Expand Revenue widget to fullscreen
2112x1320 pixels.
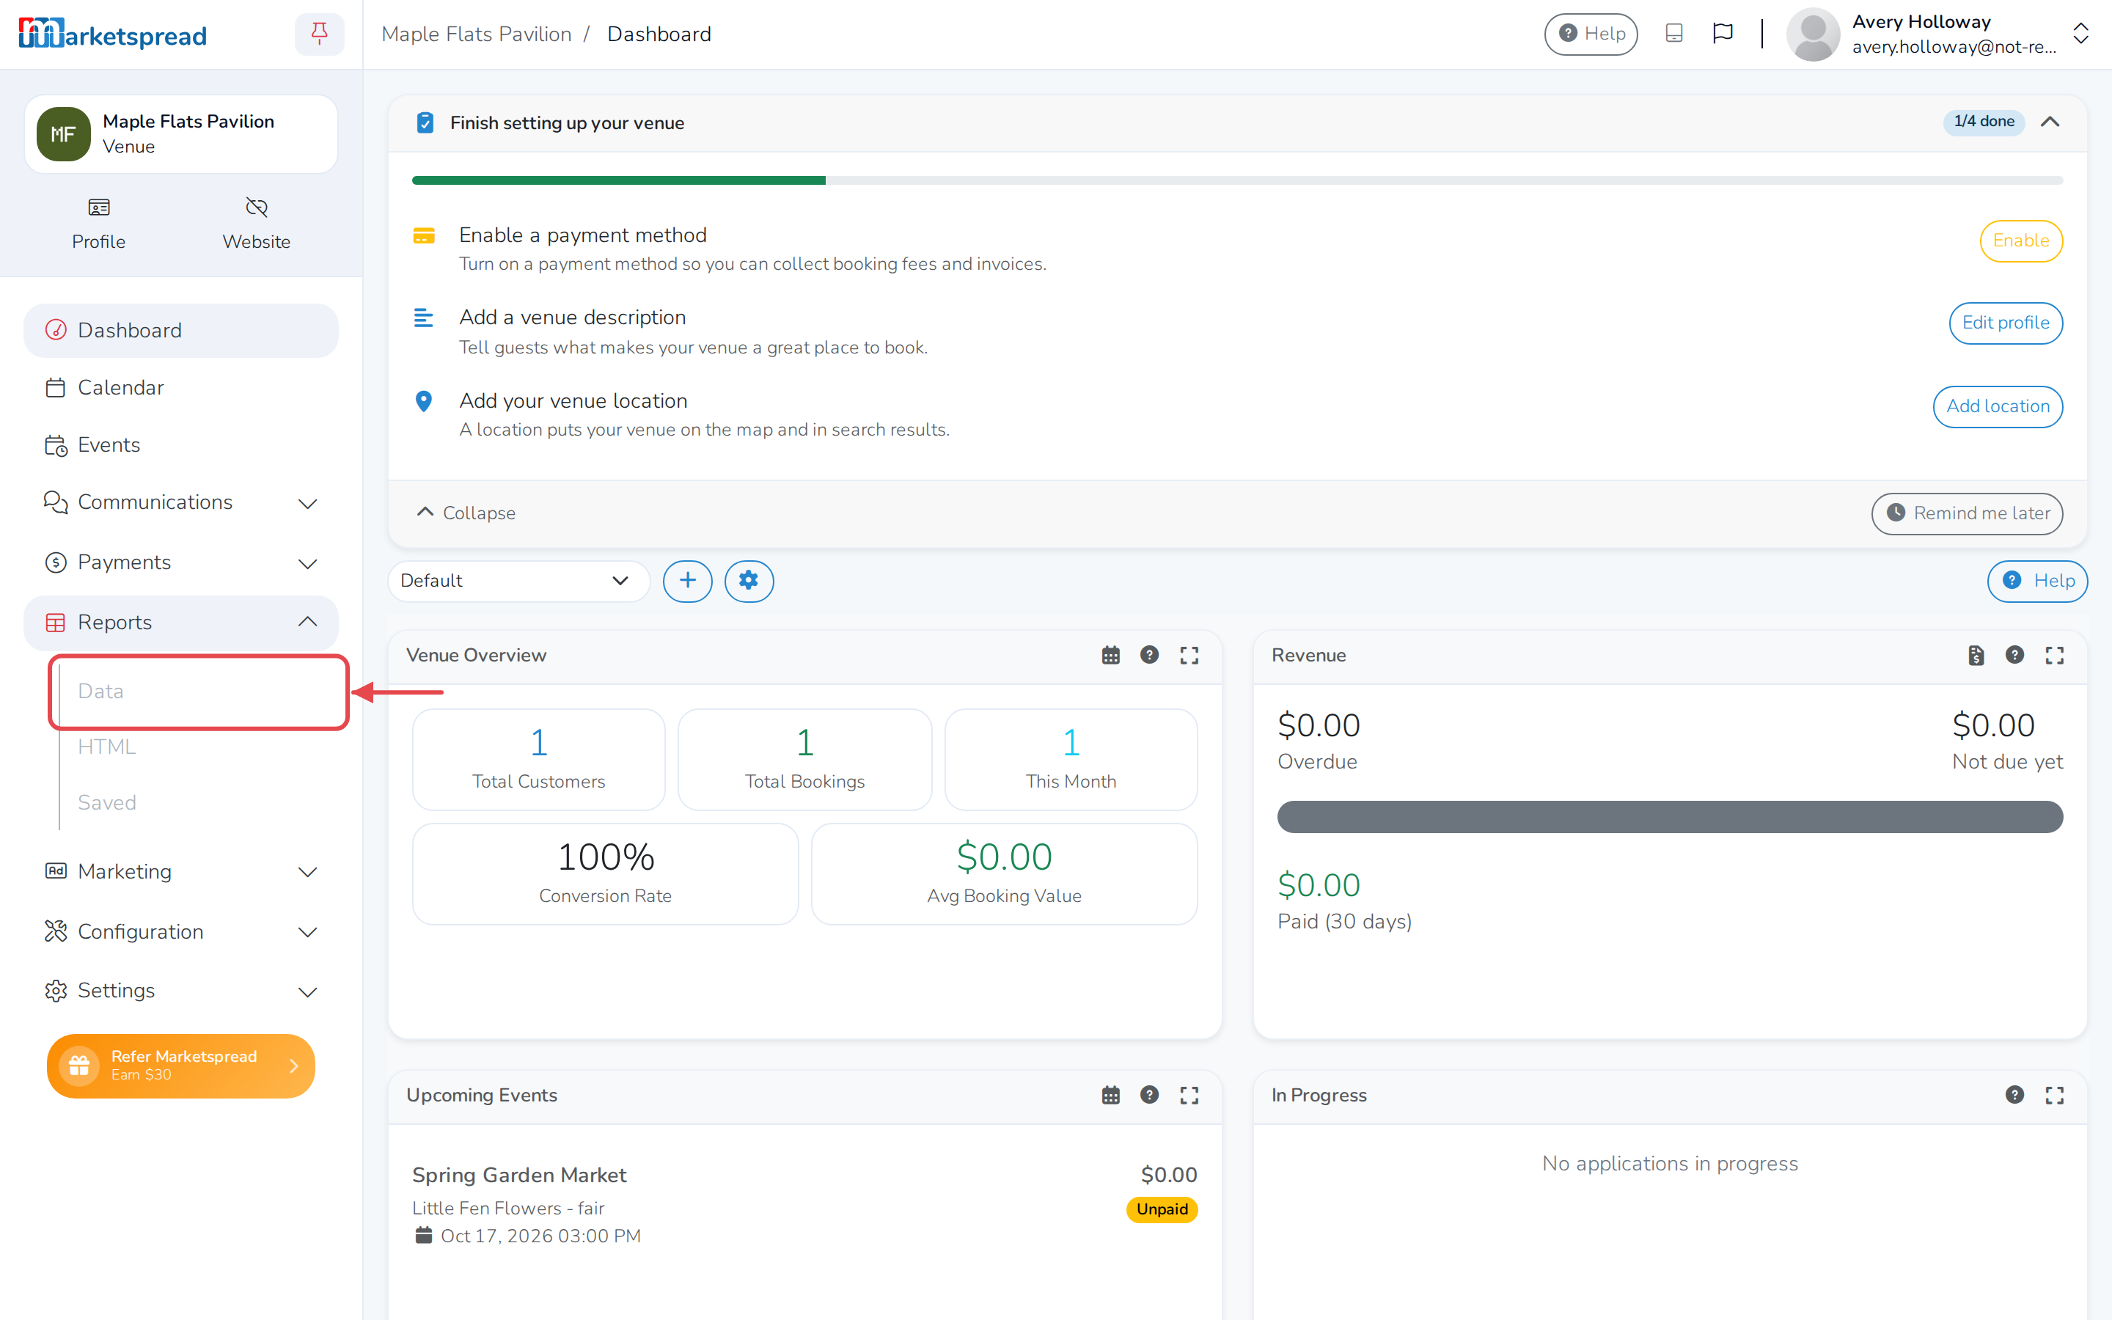click(2054, 655)
